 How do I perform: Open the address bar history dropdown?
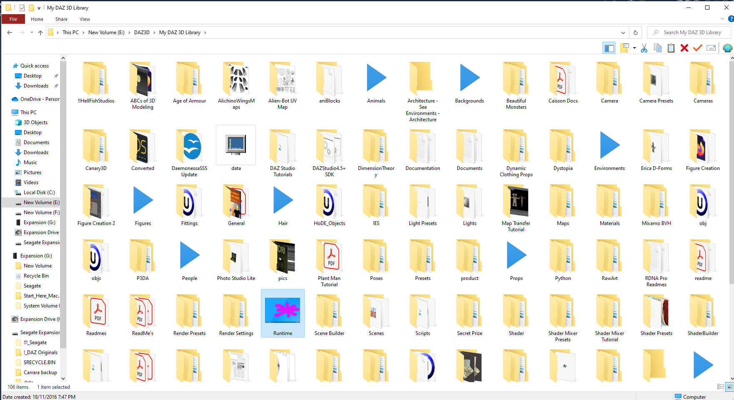[623, 32]
